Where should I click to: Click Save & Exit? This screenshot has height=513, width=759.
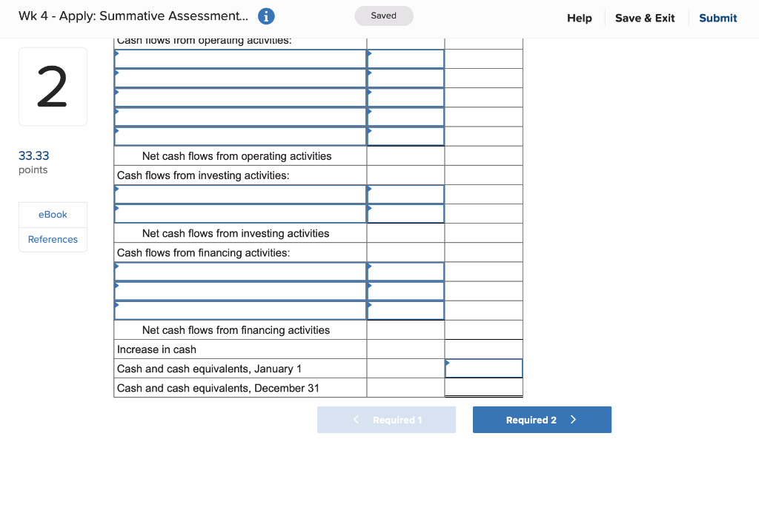[644, 18]
